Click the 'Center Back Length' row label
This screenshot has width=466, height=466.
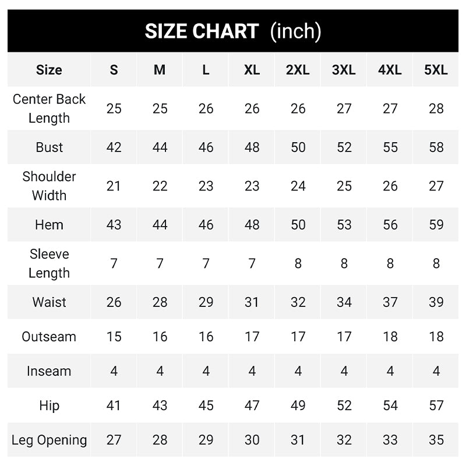point(49,108)
